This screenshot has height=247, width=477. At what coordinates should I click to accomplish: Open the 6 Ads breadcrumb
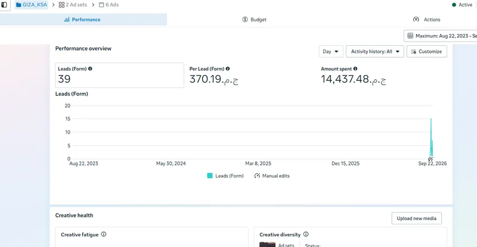point(109,5)
